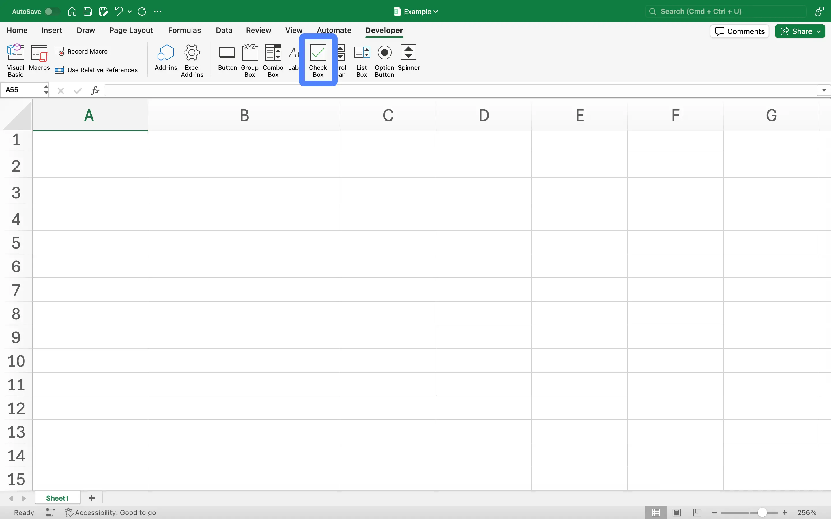Click the Save icon

(87, 11)
